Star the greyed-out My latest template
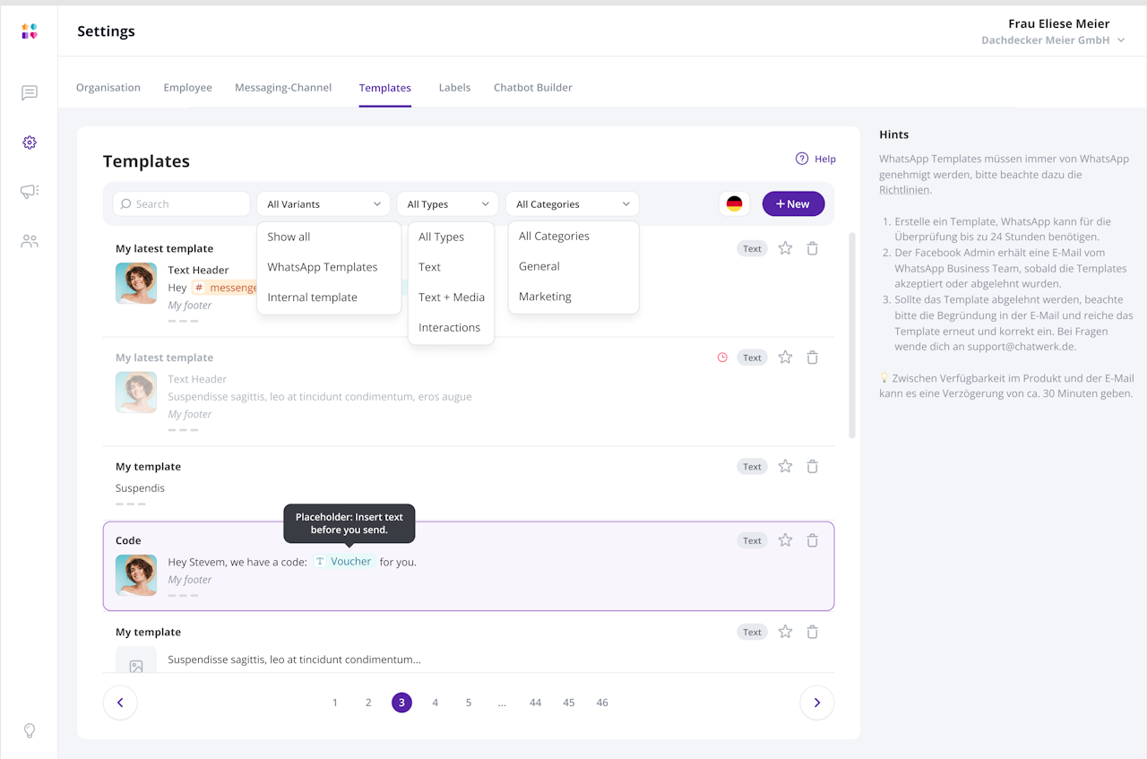Viewport: 1147px width, 759px height. [785, 358]
